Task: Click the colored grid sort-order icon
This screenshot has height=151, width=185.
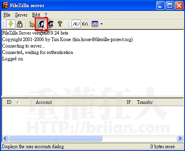Action: pos(95,24)
